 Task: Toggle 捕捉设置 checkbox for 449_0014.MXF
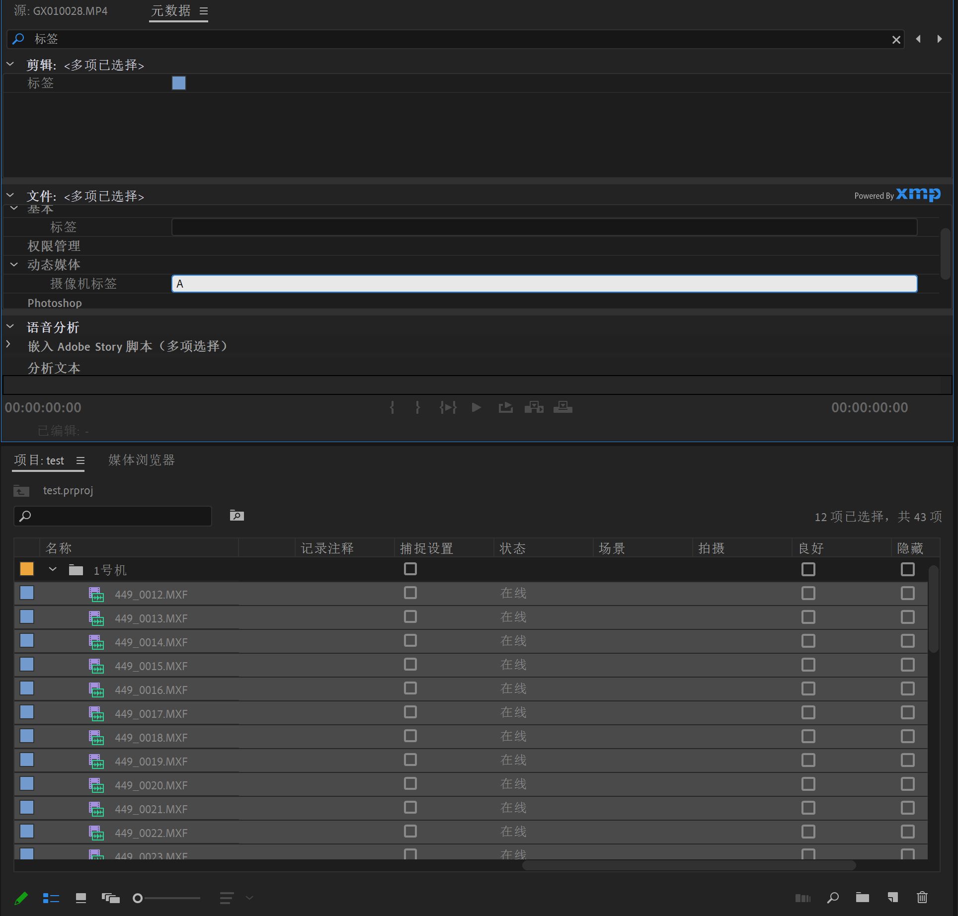pos(410,640)
